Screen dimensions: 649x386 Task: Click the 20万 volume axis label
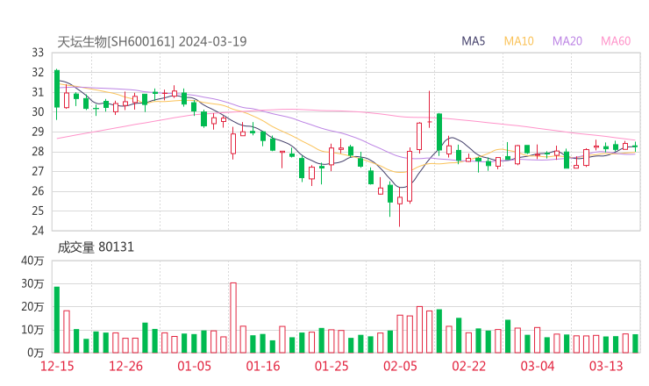[32, 307]
